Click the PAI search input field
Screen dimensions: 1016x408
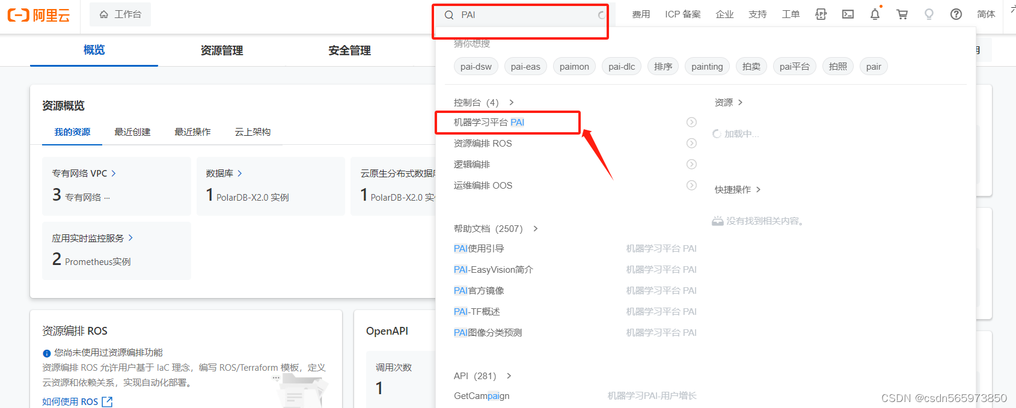point(525,15)
